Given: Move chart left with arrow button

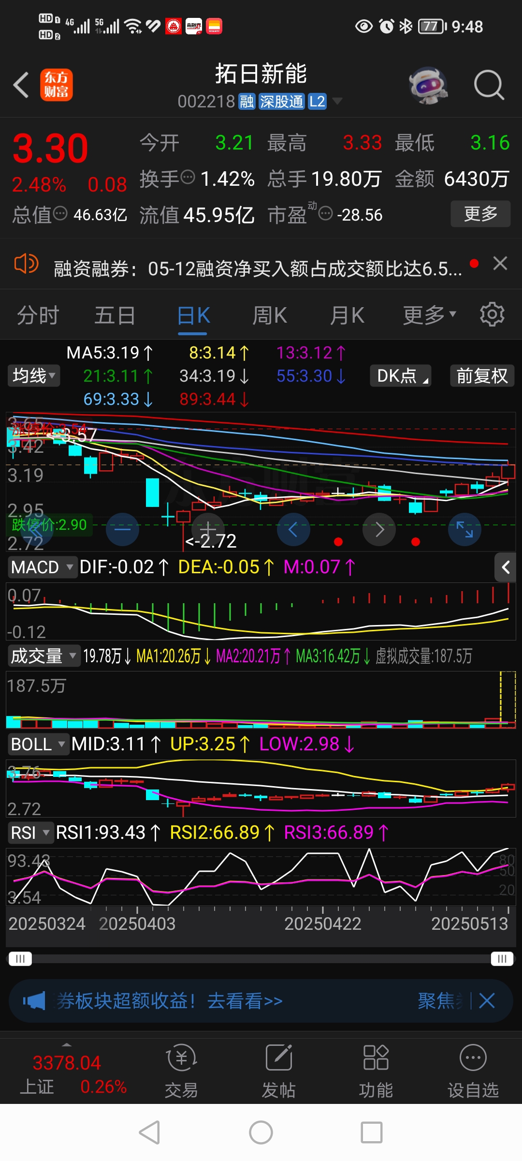Looking at the screenshot, I should [x=293, y=529].
